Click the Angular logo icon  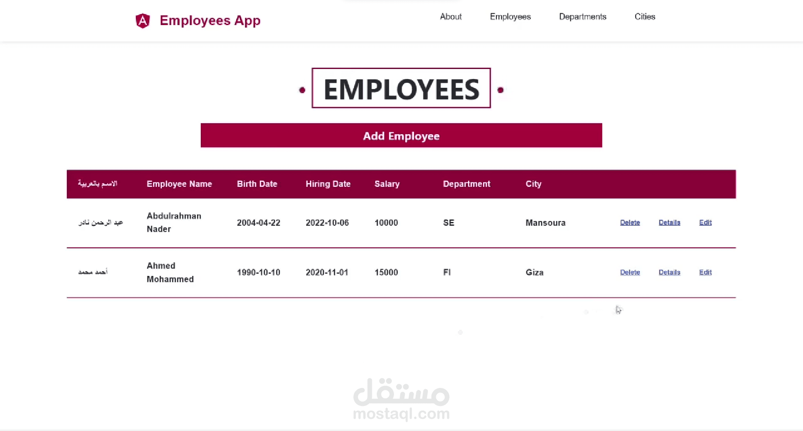point(143,20)
